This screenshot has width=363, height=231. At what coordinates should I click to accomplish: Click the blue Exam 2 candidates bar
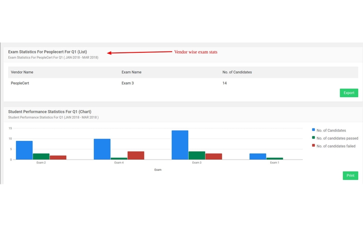click(24, 150)
